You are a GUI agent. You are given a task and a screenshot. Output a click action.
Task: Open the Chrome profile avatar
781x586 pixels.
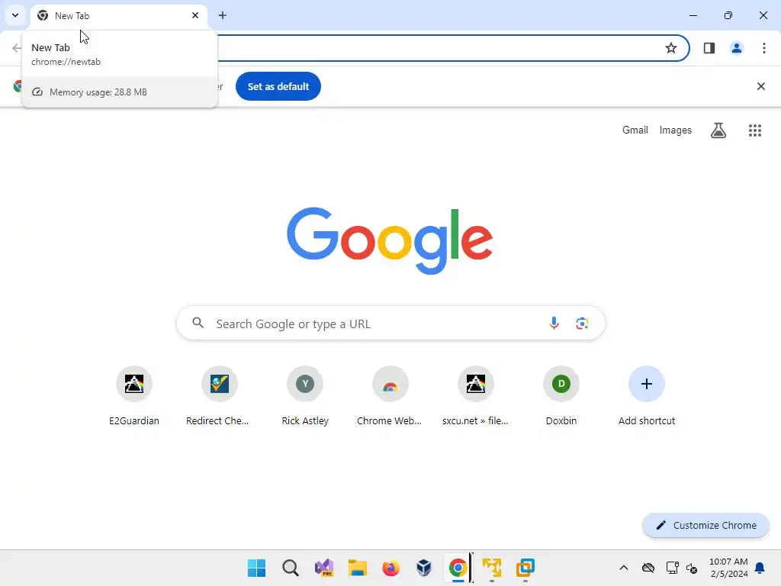737,48
